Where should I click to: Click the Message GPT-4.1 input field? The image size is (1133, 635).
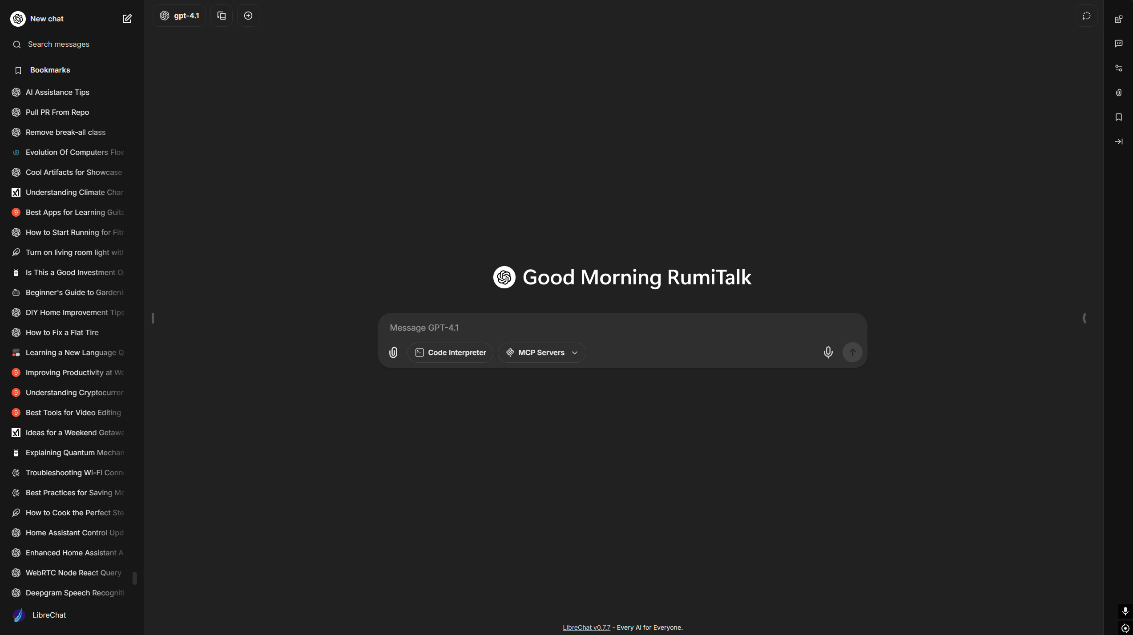point(622,328)
